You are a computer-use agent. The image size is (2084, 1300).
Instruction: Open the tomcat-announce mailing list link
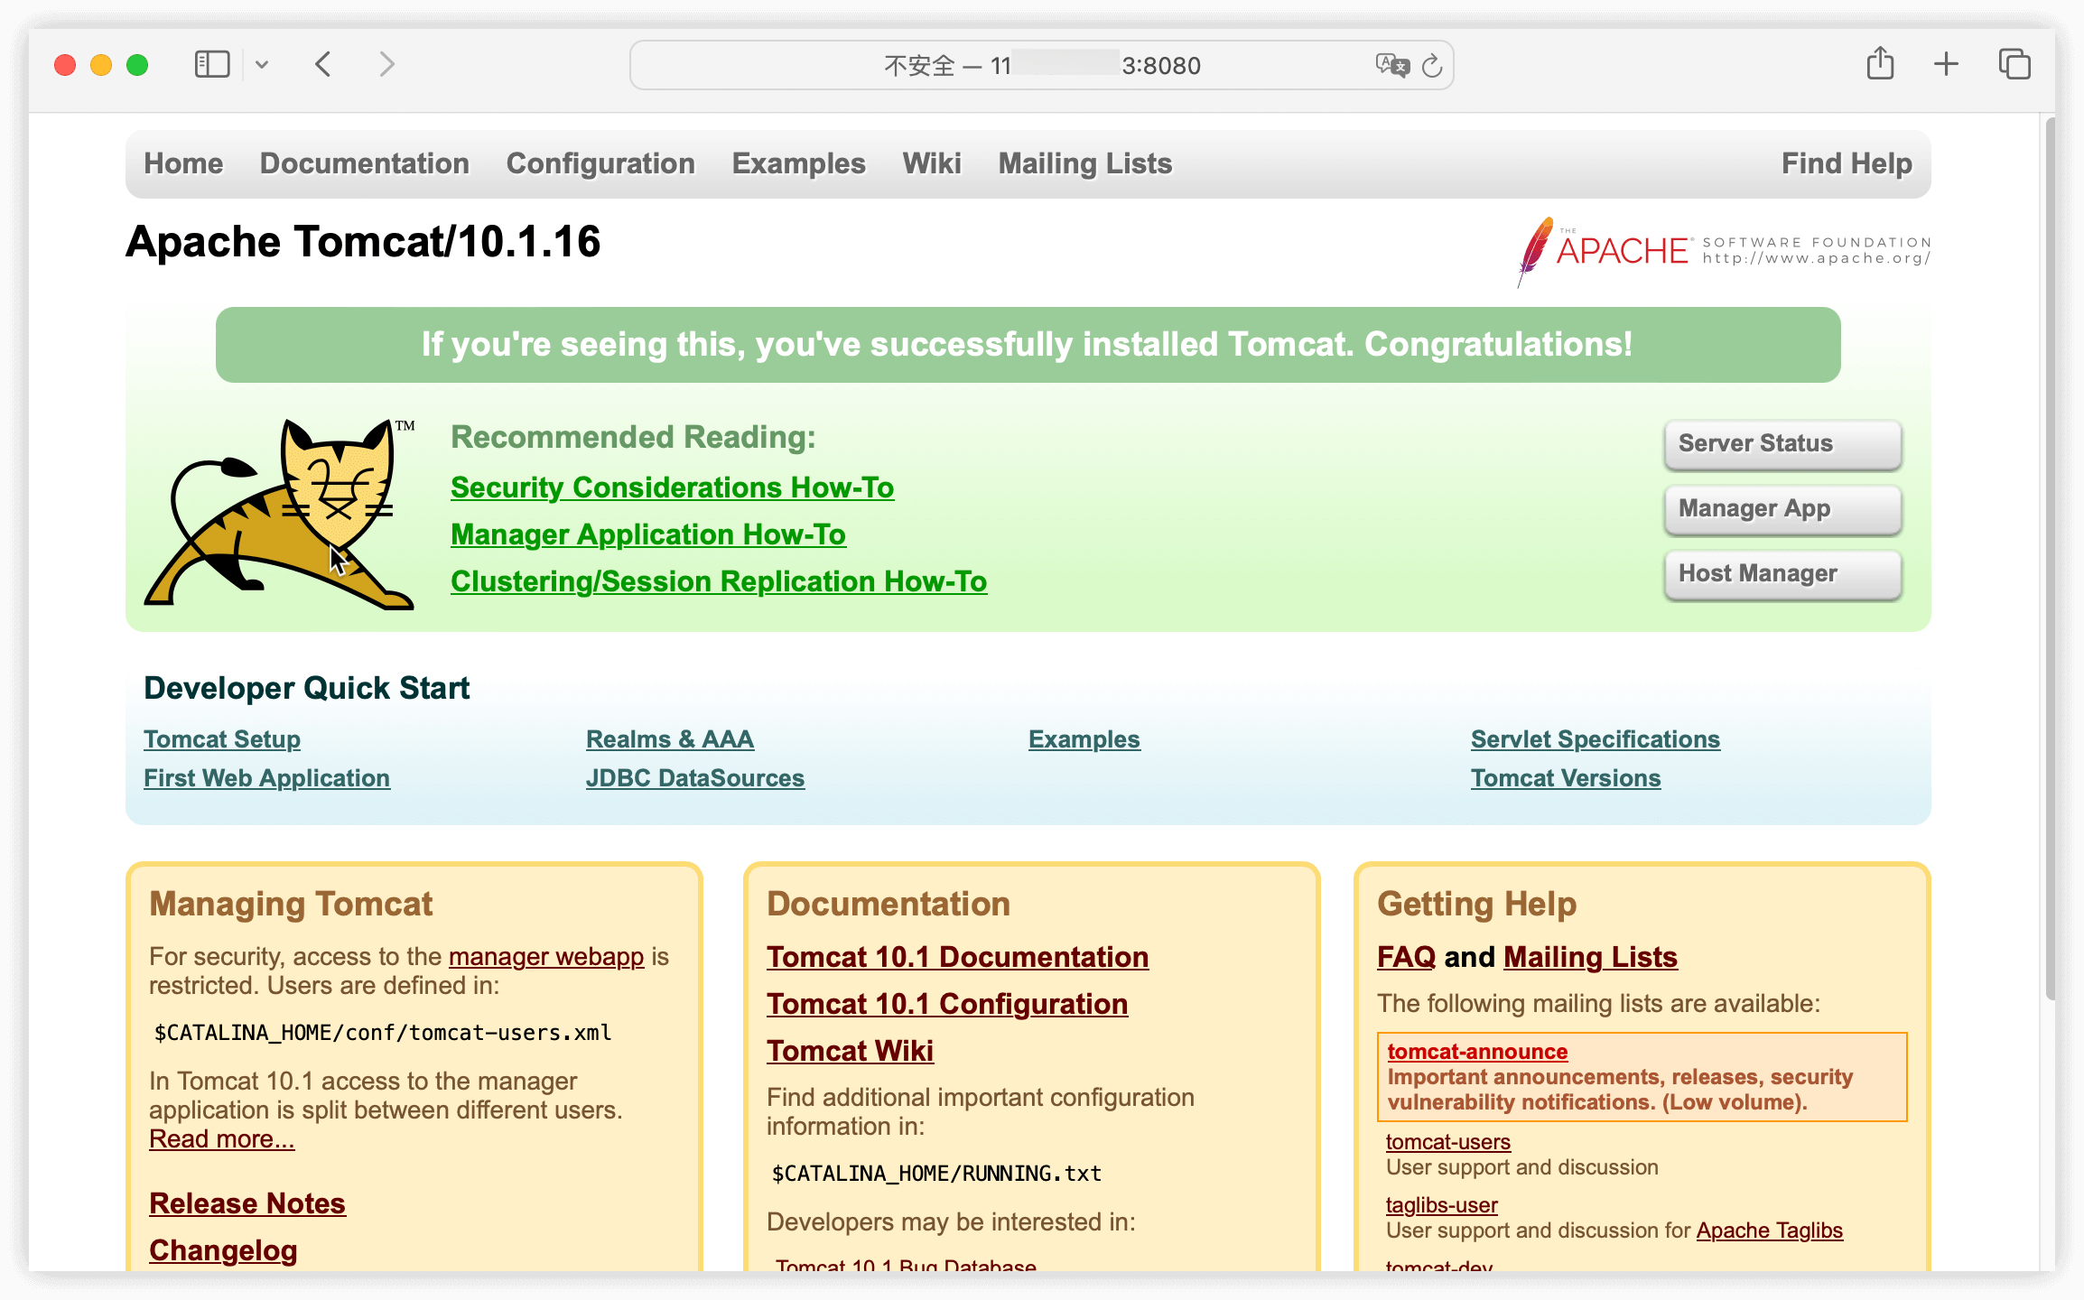[1477, 1052]
